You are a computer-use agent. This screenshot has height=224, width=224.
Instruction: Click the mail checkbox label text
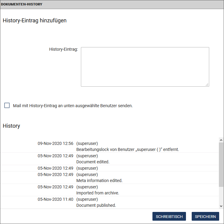click(73, 106)
